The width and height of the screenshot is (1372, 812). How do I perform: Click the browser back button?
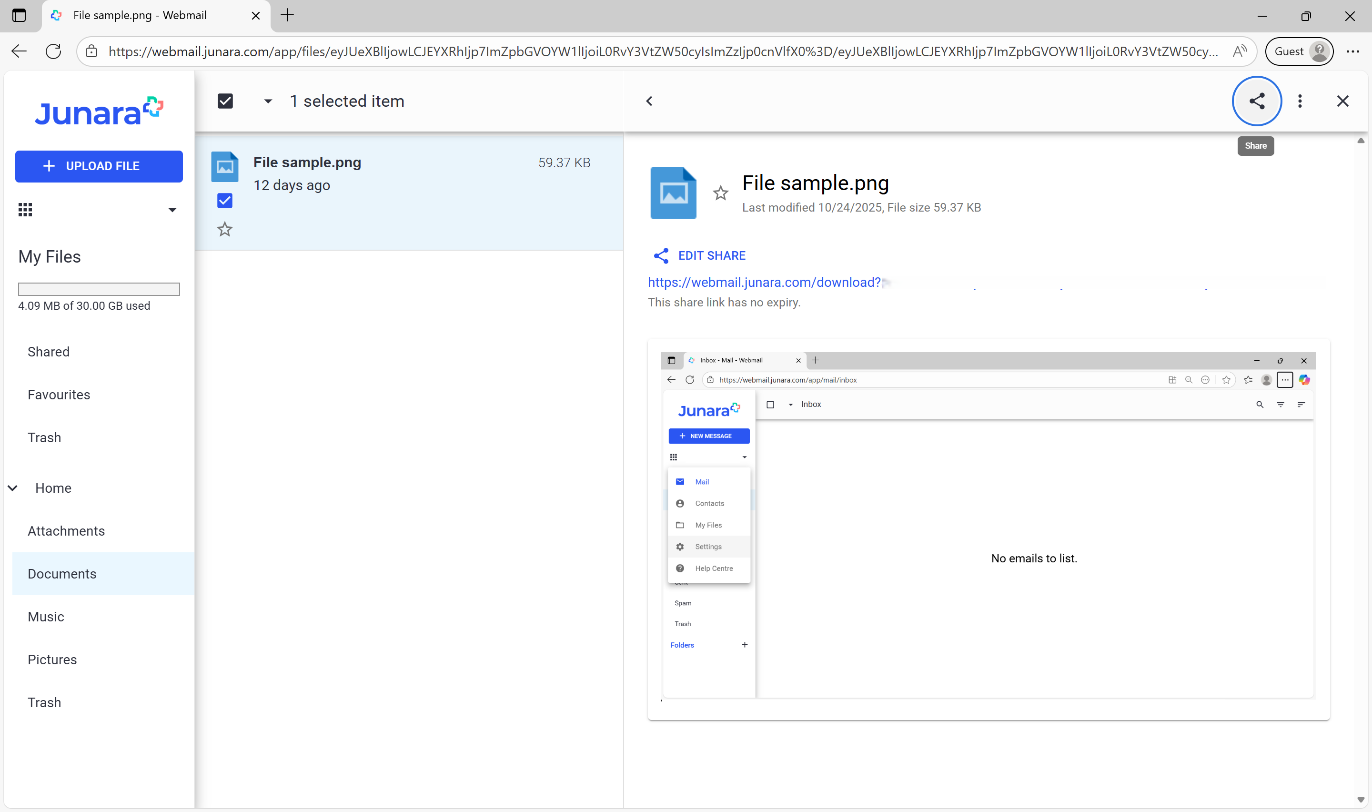[19, 51]
